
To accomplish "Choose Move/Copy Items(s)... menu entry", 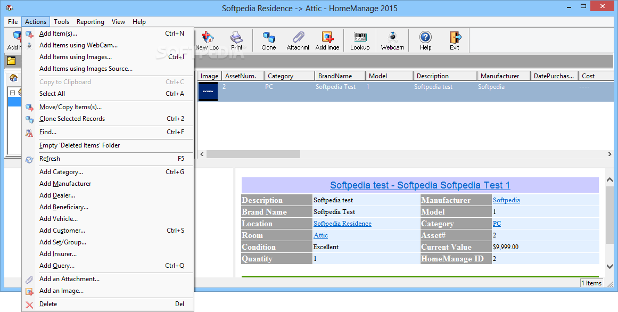I will (x=108, y=107).
